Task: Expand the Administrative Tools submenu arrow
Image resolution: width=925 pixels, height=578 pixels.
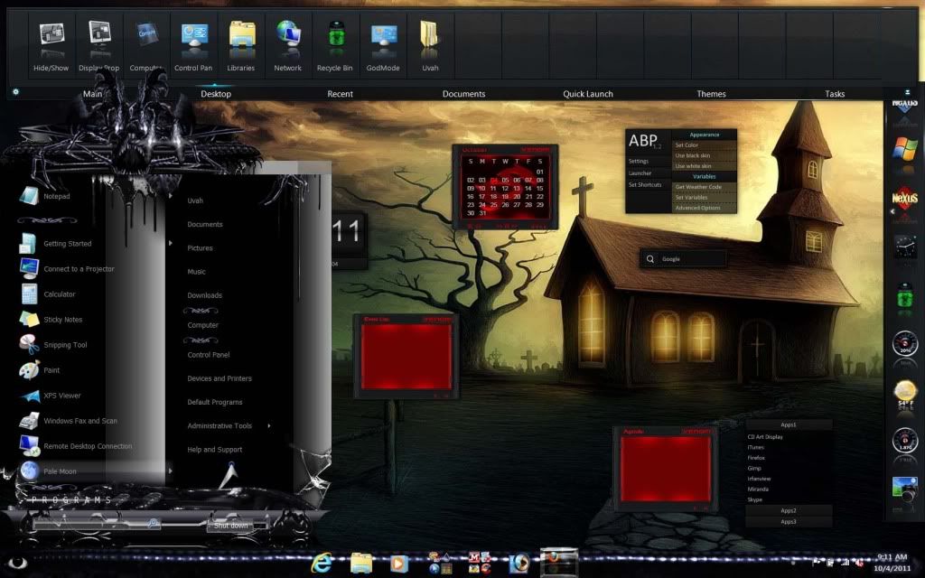Action: [x=269, y=425]
